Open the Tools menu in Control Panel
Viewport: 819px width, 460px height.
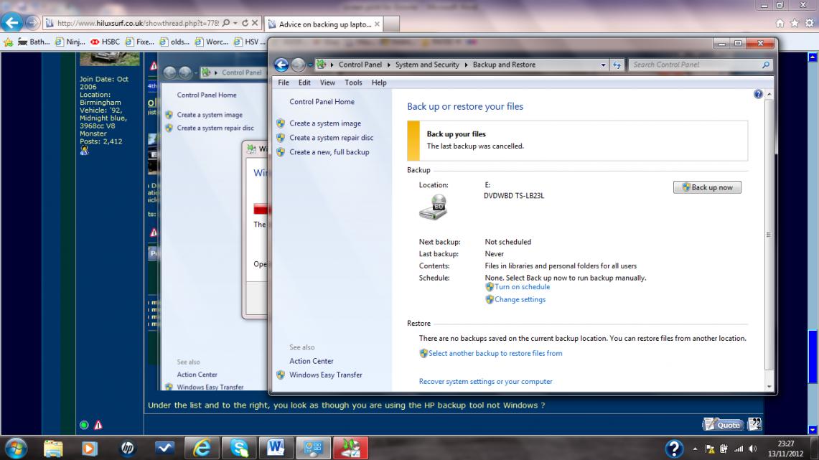coord(353,83)
